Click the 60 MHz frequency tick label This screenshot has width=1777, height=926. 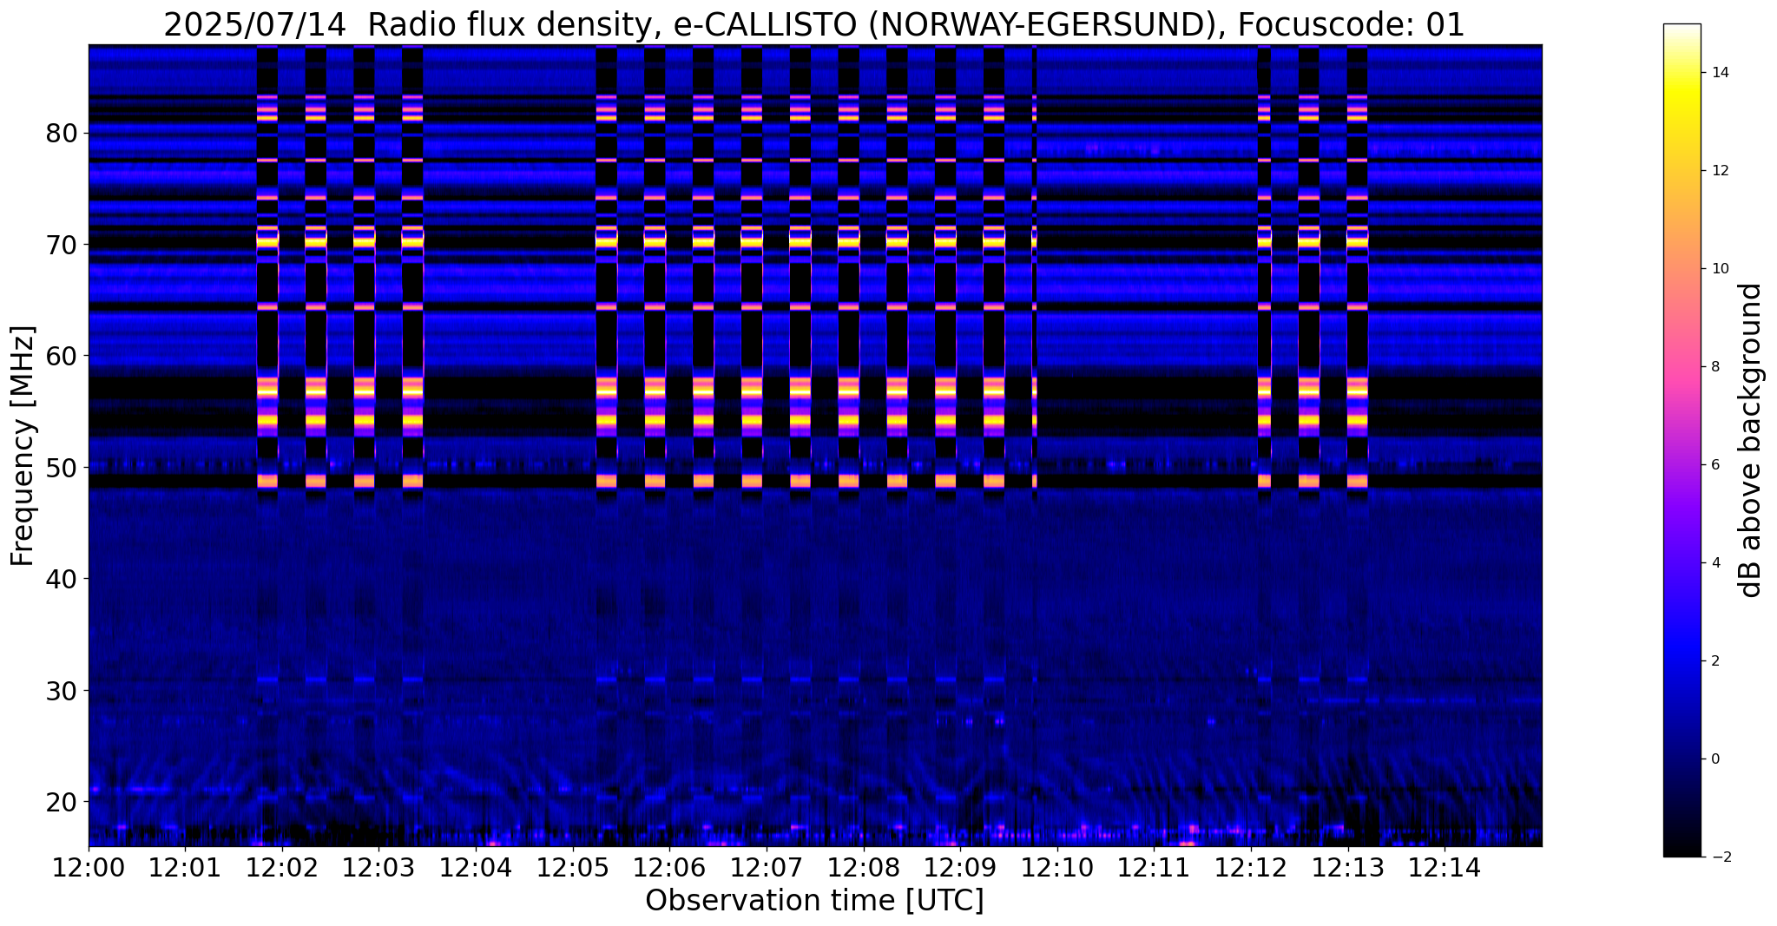63,356
